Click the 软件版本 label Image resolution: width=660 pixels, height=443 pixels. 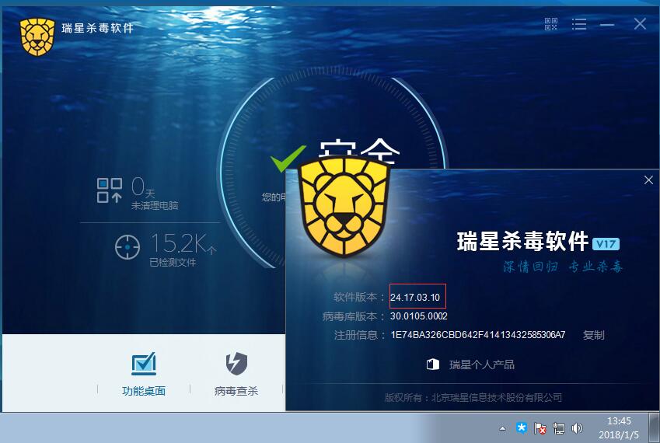click(355, 297)
